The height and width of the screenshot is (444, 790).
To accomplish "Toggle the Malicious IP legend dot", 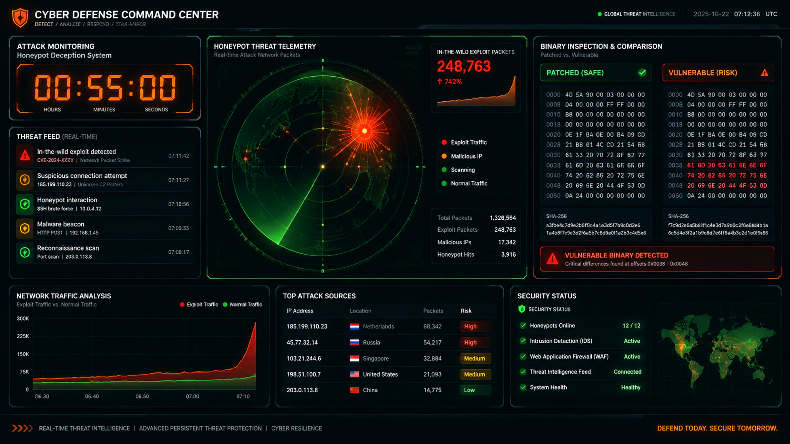I will (444, 156).
